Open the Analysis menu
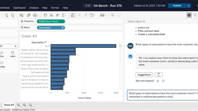The height and width of the screenshot is (111, 198). (x=34, y=8)
